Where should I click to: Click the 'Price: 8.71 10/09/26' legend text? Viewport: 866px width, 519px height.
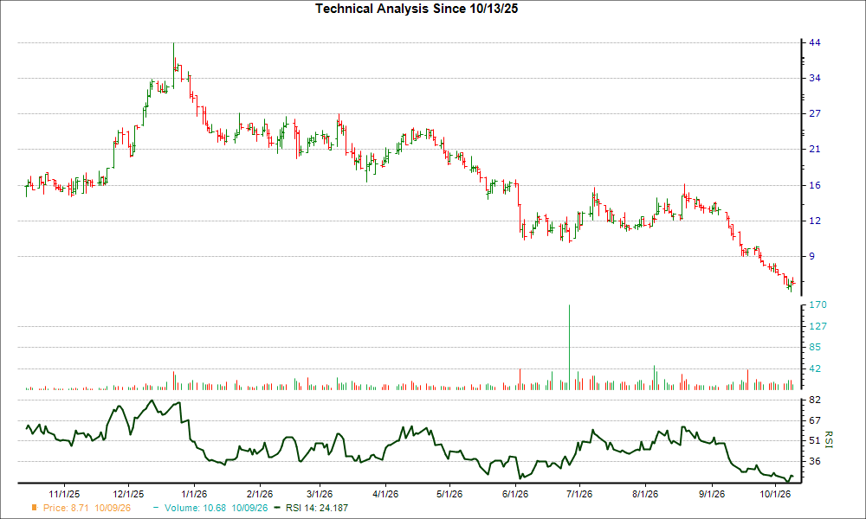[x=87, y=508]
